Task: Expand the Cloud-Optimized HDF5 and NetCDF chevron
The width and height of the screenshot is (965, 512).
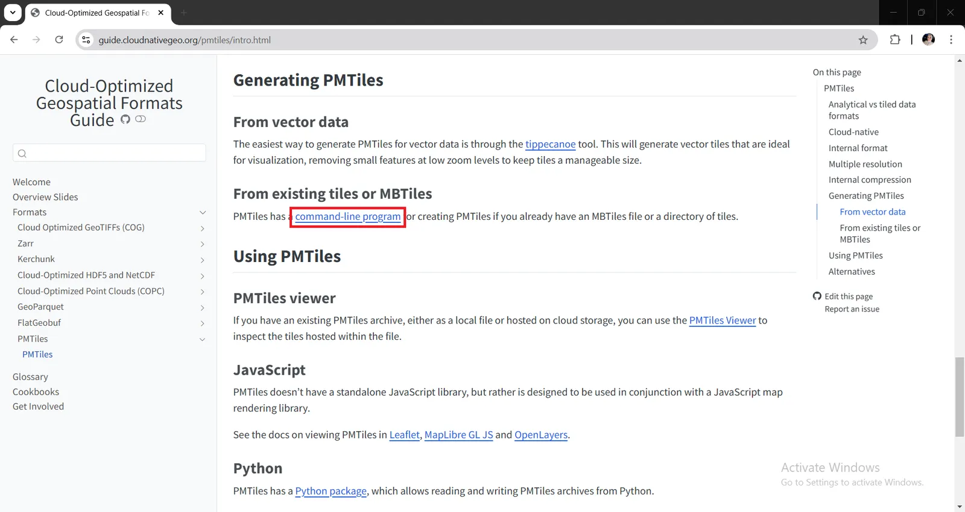Action: (x=203, y=276)
